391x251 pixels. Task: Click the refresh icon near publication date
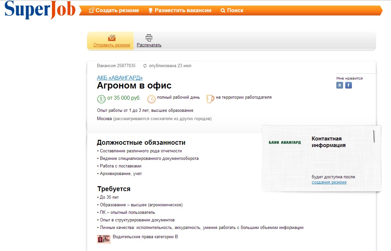pos(145,66)
